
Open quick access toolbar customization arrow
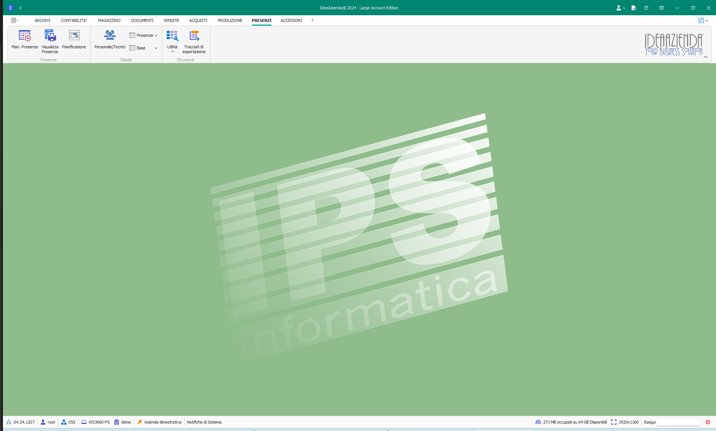(20, 8)
